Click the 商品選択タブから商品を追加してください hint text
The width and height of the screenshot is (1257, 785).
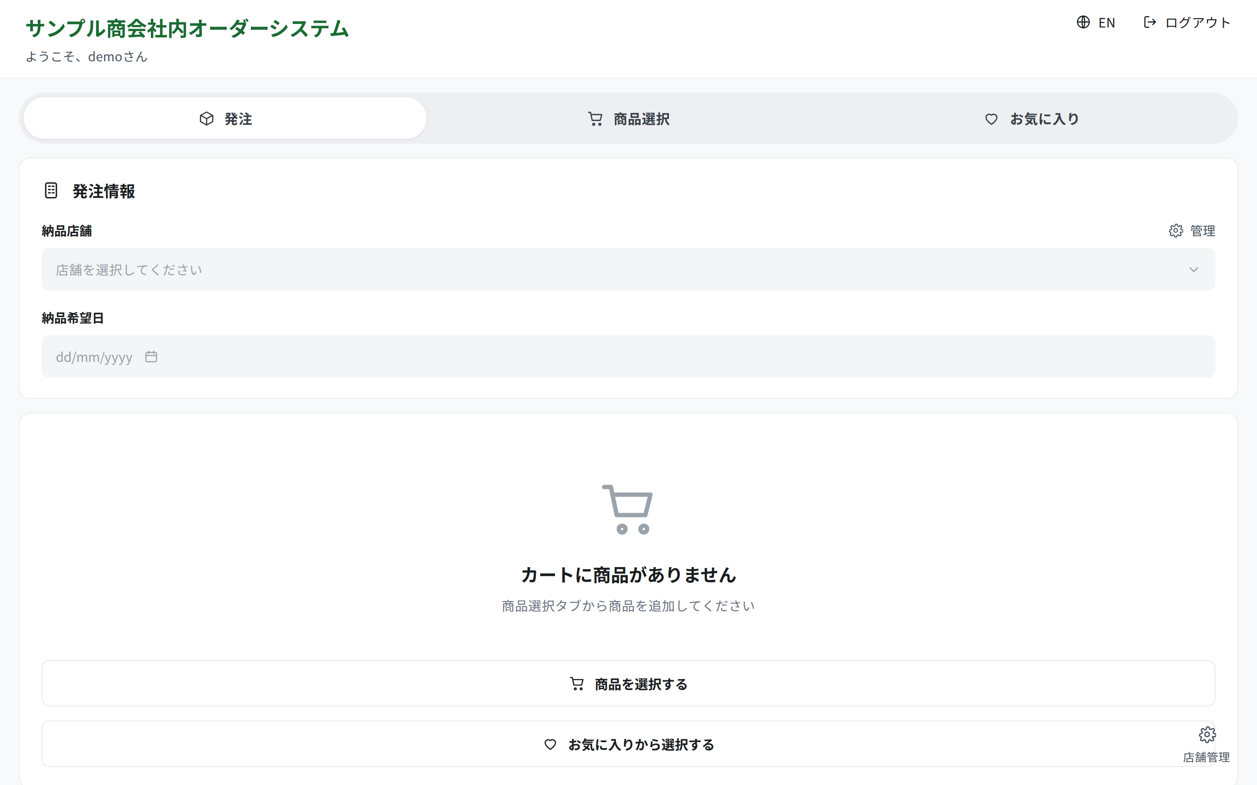628,606
